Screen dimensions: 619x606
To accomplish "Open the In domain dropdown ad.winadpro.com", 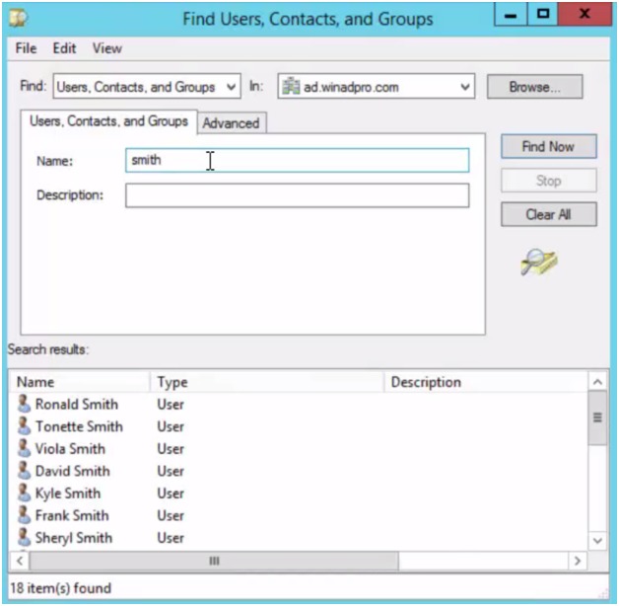I will (x=377, y=86).
